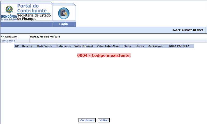Select the GP column header

[17, 46]
